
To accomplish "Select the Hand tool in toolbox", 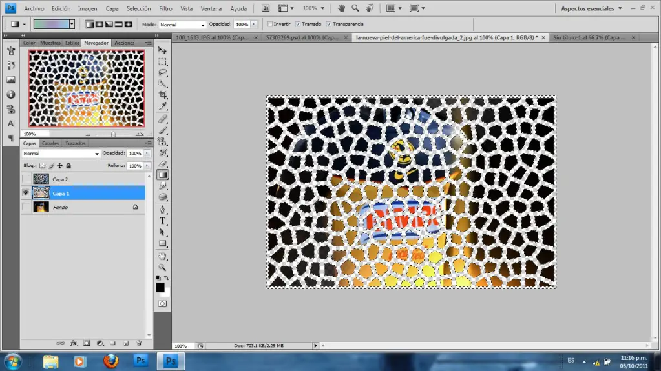I will (162, 256).
